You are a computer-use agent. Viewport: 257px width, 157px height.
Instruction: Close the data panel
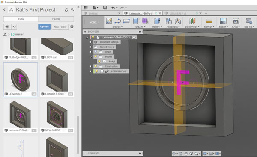(78, 7)
